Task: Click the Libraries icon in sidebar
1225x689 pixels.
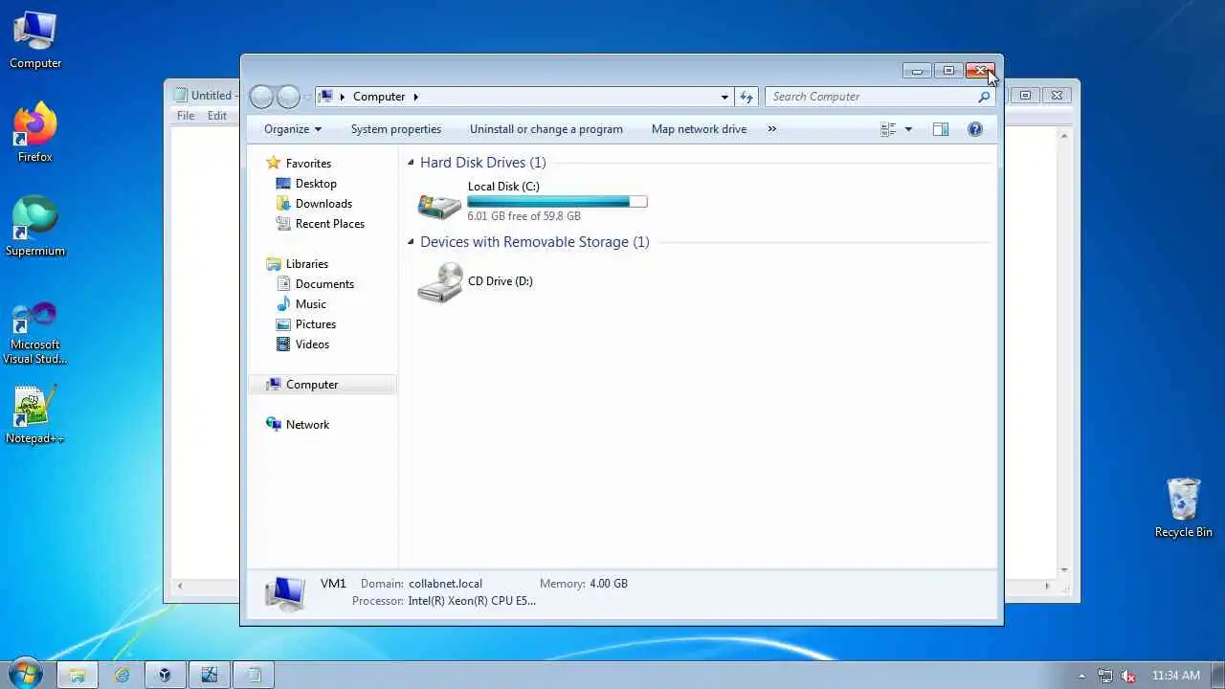Action: coord(274,264)
